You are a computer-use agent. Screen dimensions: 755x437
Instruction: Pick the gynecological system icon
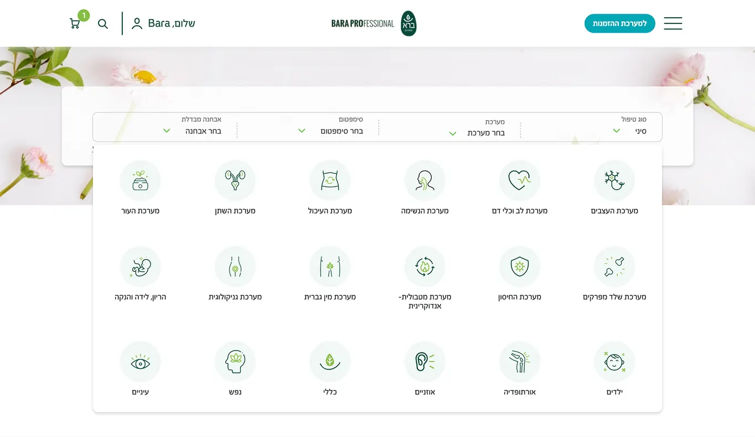pyautogui.click(x=235, y=266)
